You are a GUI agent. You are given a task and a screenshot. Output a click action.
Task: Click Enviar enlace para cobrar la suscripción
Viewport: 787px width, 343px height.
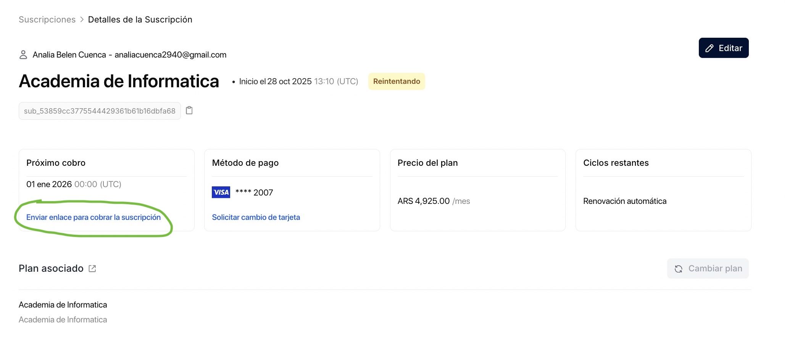94,217
